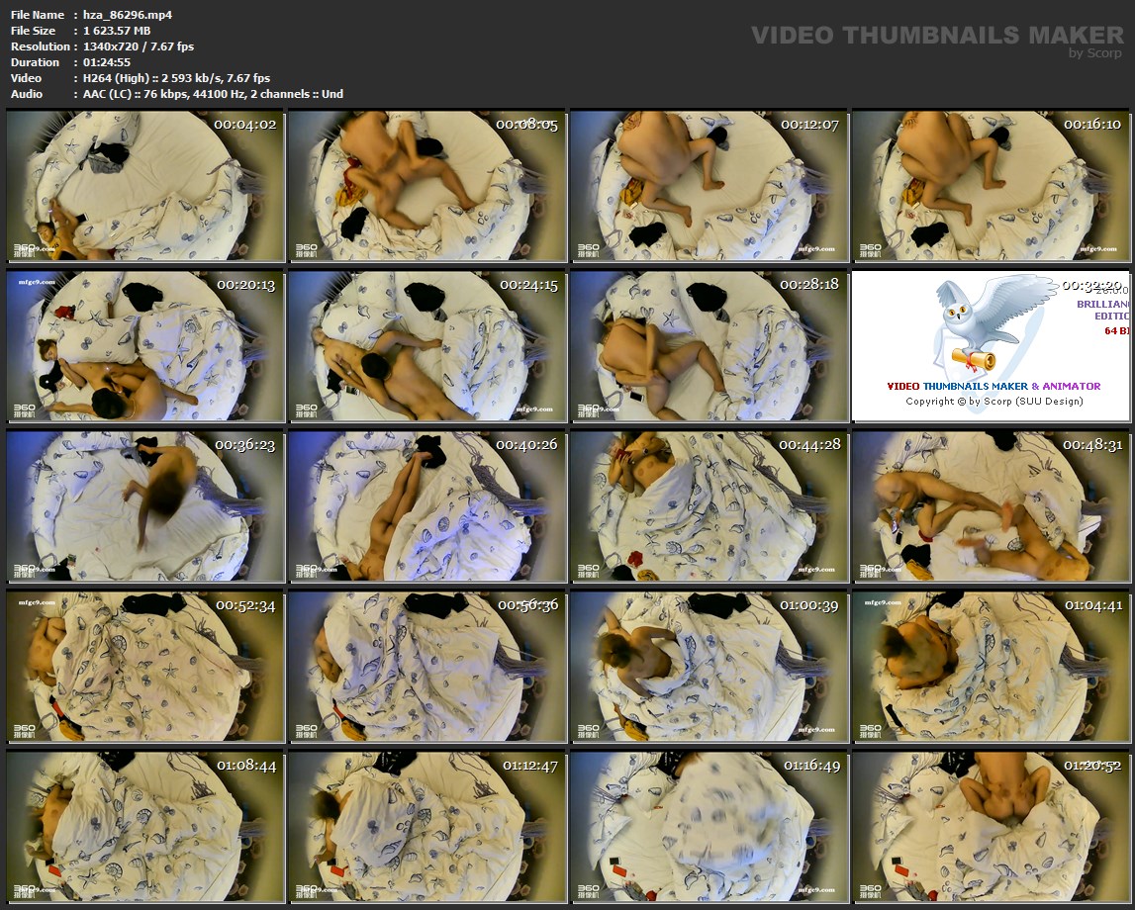
Task: Click the frame at 00:44:28
Action: 709,505
